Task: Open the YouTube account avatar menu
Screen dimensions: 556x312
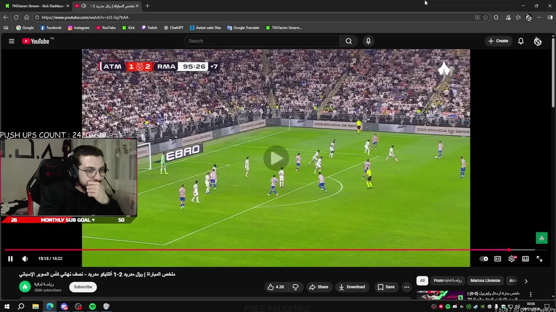Action: pos(538,41)
